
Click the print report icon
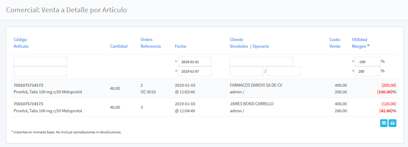[392, 123]
